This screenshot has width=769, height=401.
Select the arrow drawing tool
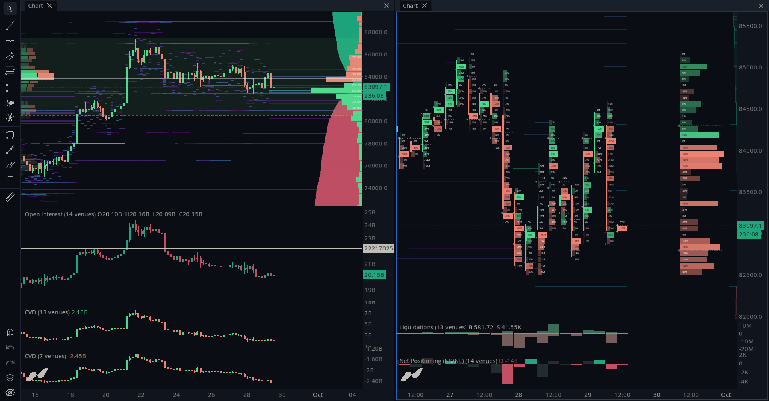pyautogui.click(x=10, y=150)
